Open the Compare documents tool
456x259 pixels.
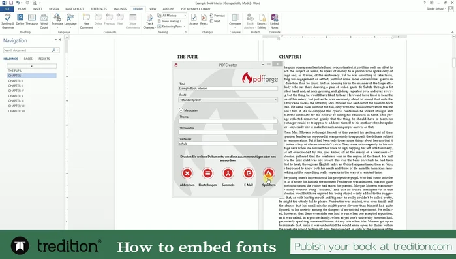[235, 20]
